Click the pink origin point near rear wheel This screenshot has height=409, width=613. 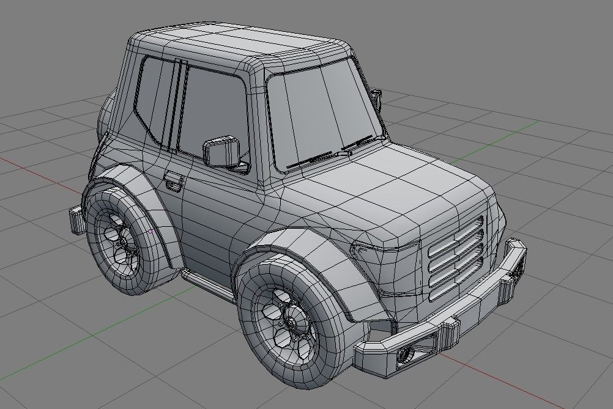(150, 231)
